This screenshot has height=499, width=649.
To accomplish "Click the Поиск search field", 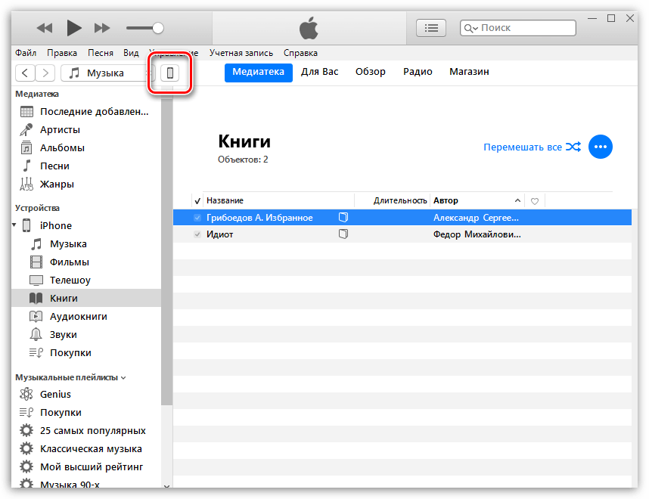I will pos(518,28).
